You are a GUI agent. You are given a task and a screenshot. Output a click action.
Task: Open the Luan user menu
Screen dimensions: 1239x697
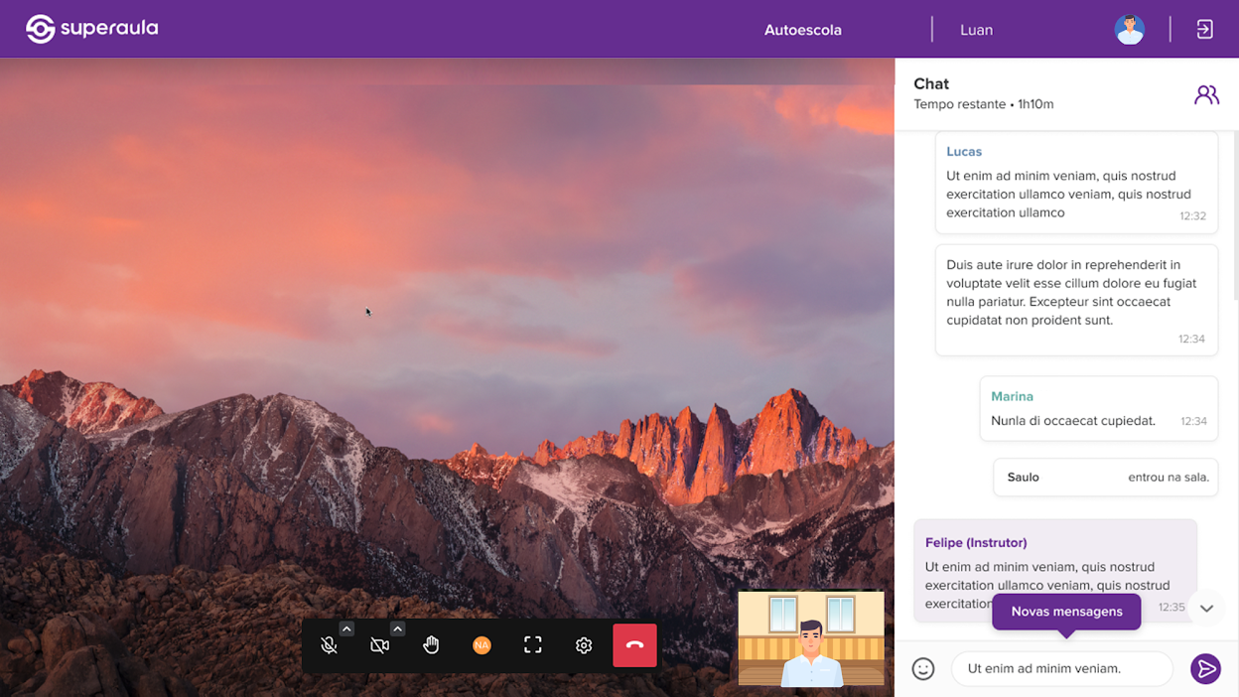[x=976, y=30]
